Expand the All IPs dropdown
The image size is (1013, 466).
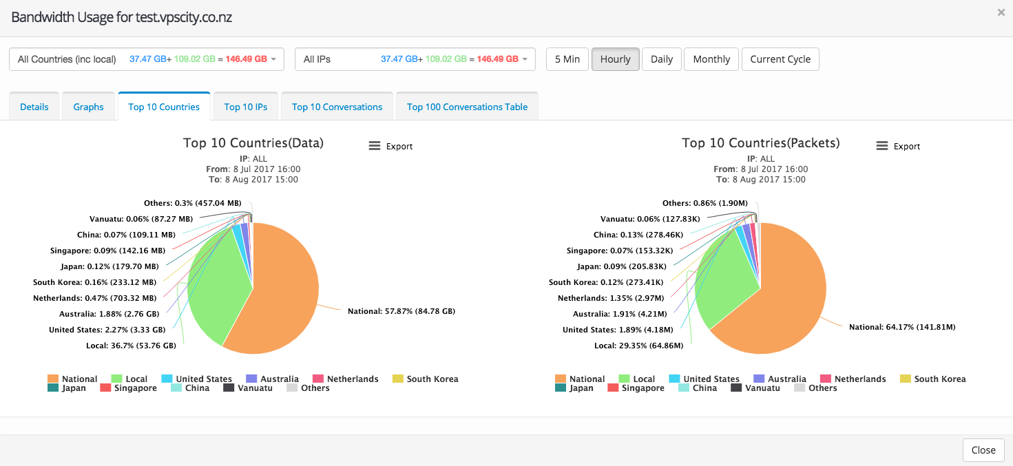415,59
